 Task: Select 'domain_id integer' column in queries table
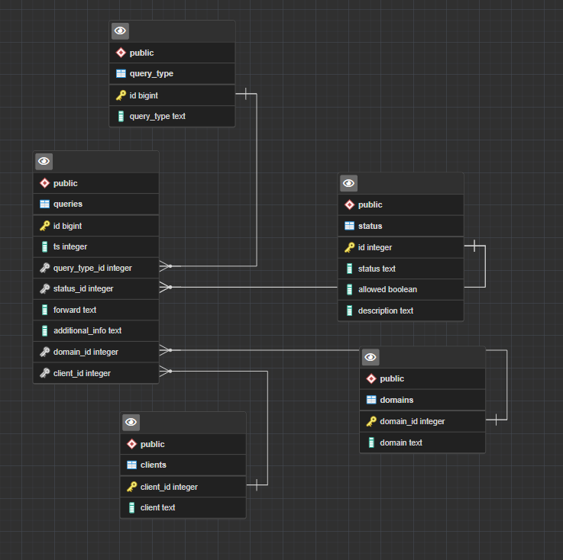pyautogui.click(x=95, y=352)
